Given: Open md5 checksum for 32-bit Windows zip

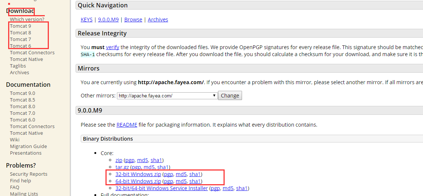Looking at the screenshot, I should coord(181,174).
